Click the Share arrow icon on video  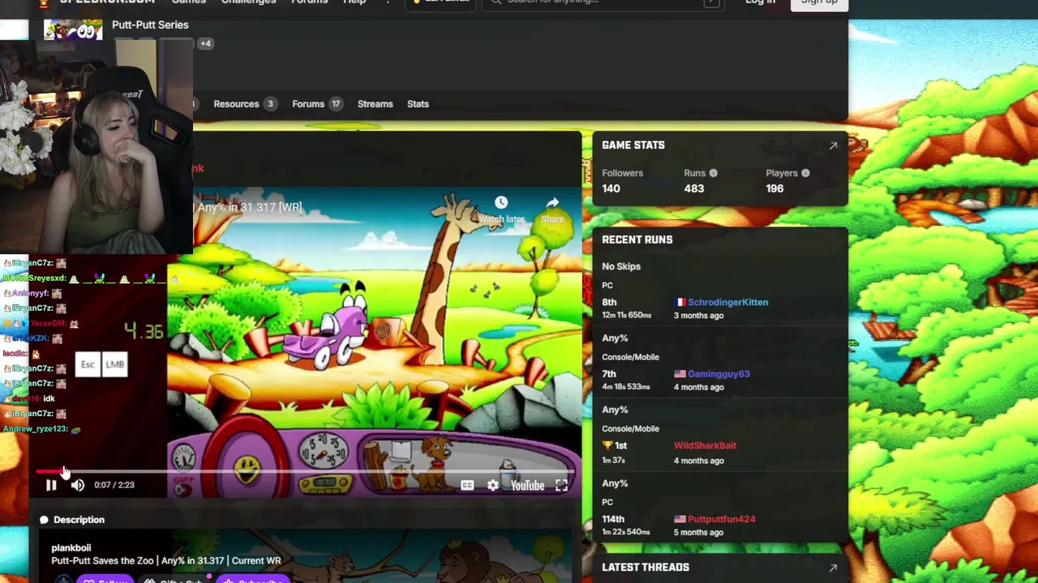click(x=552, y=202)
